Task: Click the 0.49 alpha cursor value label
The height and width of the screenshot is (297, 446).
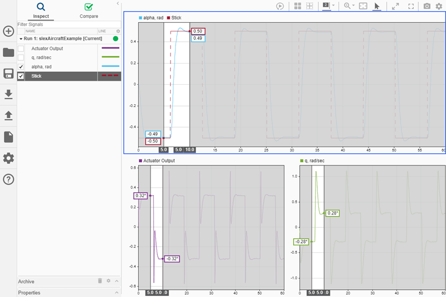Action: (x=198, y=38)
